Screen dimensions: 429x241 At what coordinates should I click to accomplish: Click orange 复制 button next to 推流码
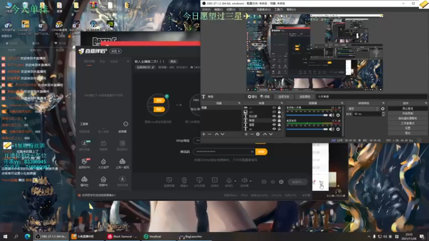261,152
